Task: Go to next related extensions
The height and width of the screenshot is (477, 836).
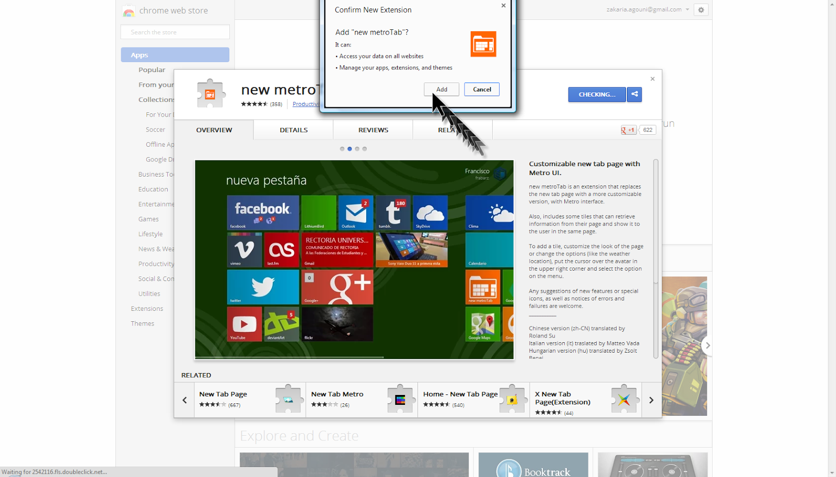Action: coord(651,400)
